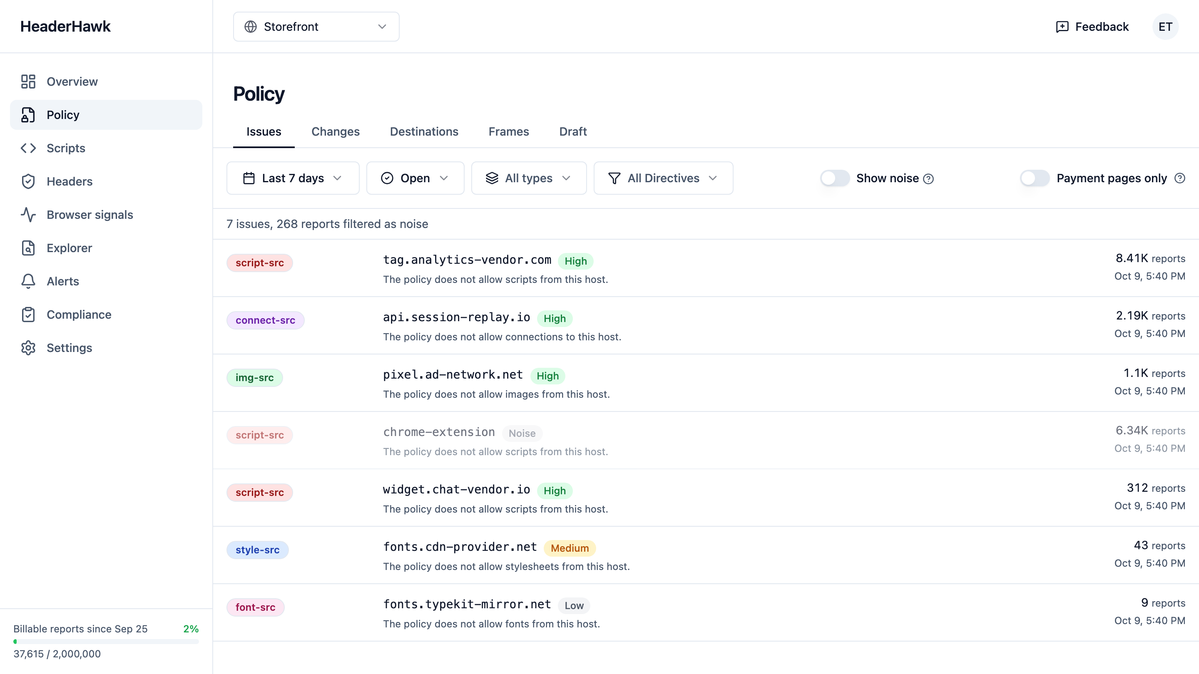
Task: Click the Headers shield icon
Action: [x=28, y=181]
